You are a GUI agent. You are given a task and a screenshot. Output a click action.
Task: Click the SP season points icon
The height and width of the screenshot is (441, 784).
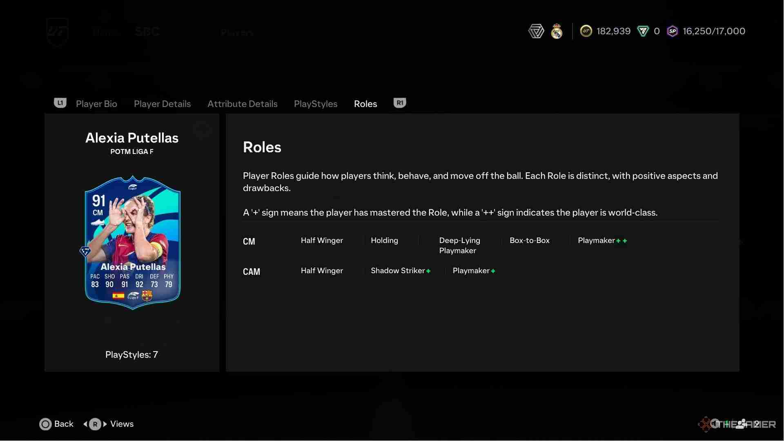coord(672,31)
